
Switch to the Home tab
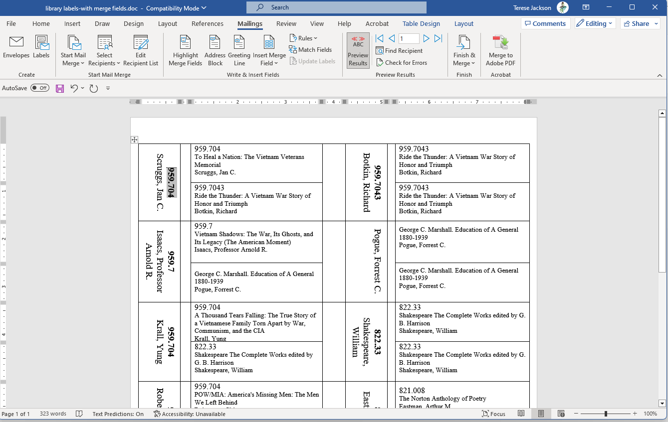coord(41,24)
